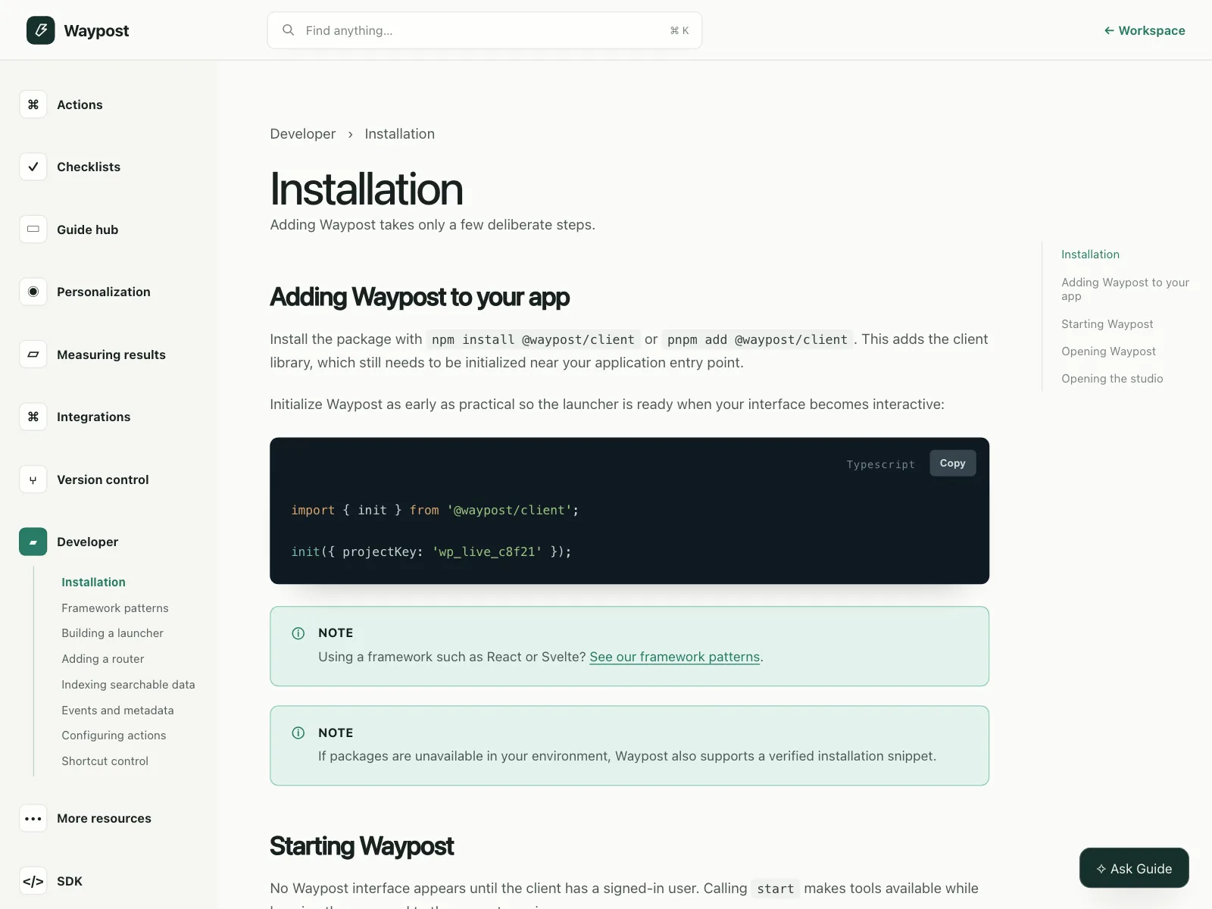The width and height of the screenshot is (1212, 909).
Task: Click the Installation breadcrumb
Action: 399,134
